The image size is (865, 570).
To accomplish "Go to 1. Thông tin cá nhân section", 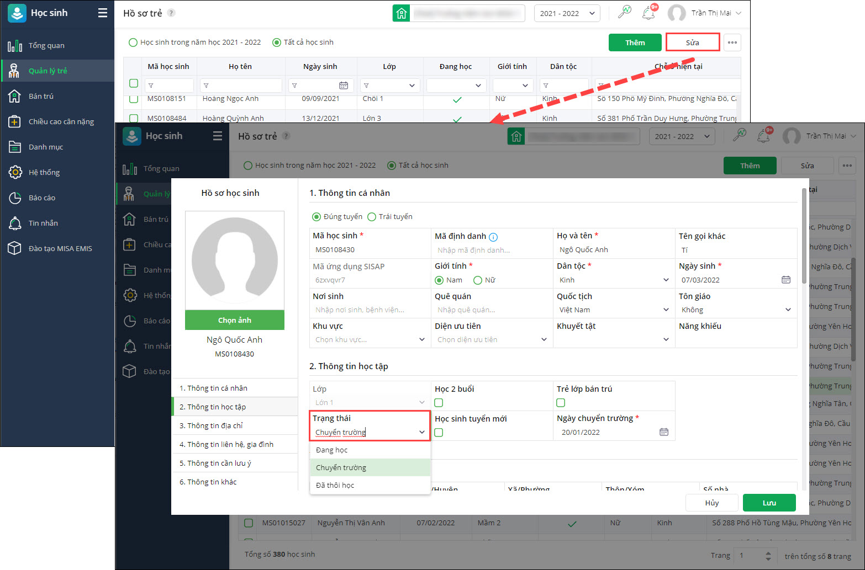I will click(x=235, y=388).
